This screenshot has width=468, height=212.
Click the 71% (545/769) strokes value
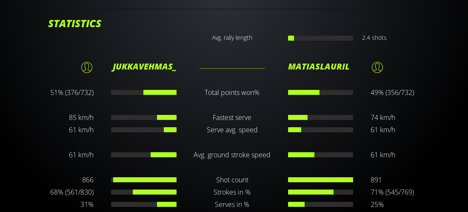pos(392,192)
